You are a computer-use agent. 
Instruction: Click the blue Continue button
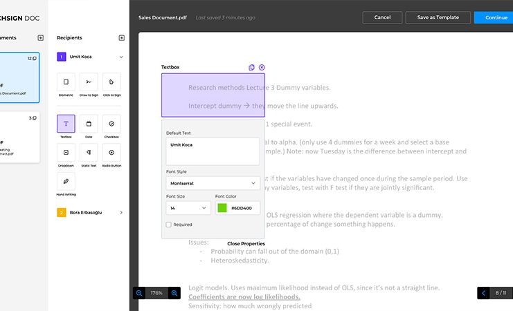(x=495, y=18)
